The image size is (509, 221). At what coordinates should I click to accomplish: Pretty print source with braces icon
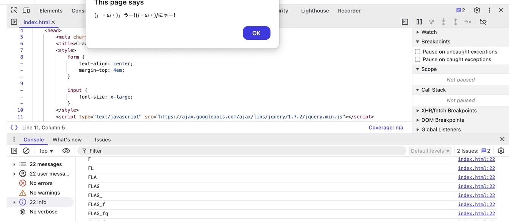14,128
